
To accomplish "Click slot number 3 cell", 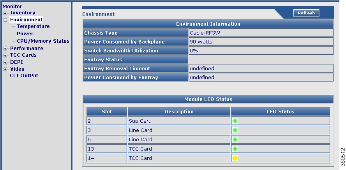I will [x=107, y=130].
